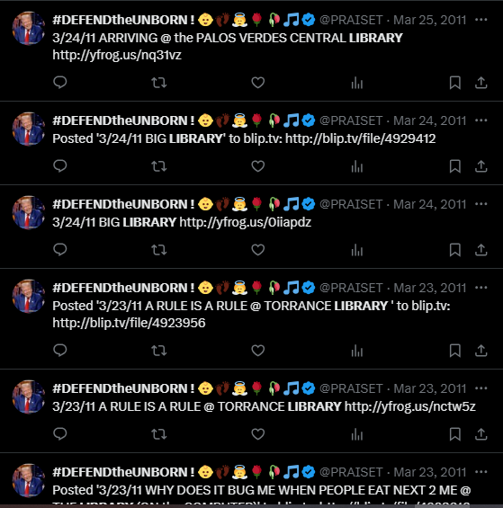503x508 pixels.
Task: Reply to the Palos Verdes Central Library tweet
Action: click(x=60, y=83)
